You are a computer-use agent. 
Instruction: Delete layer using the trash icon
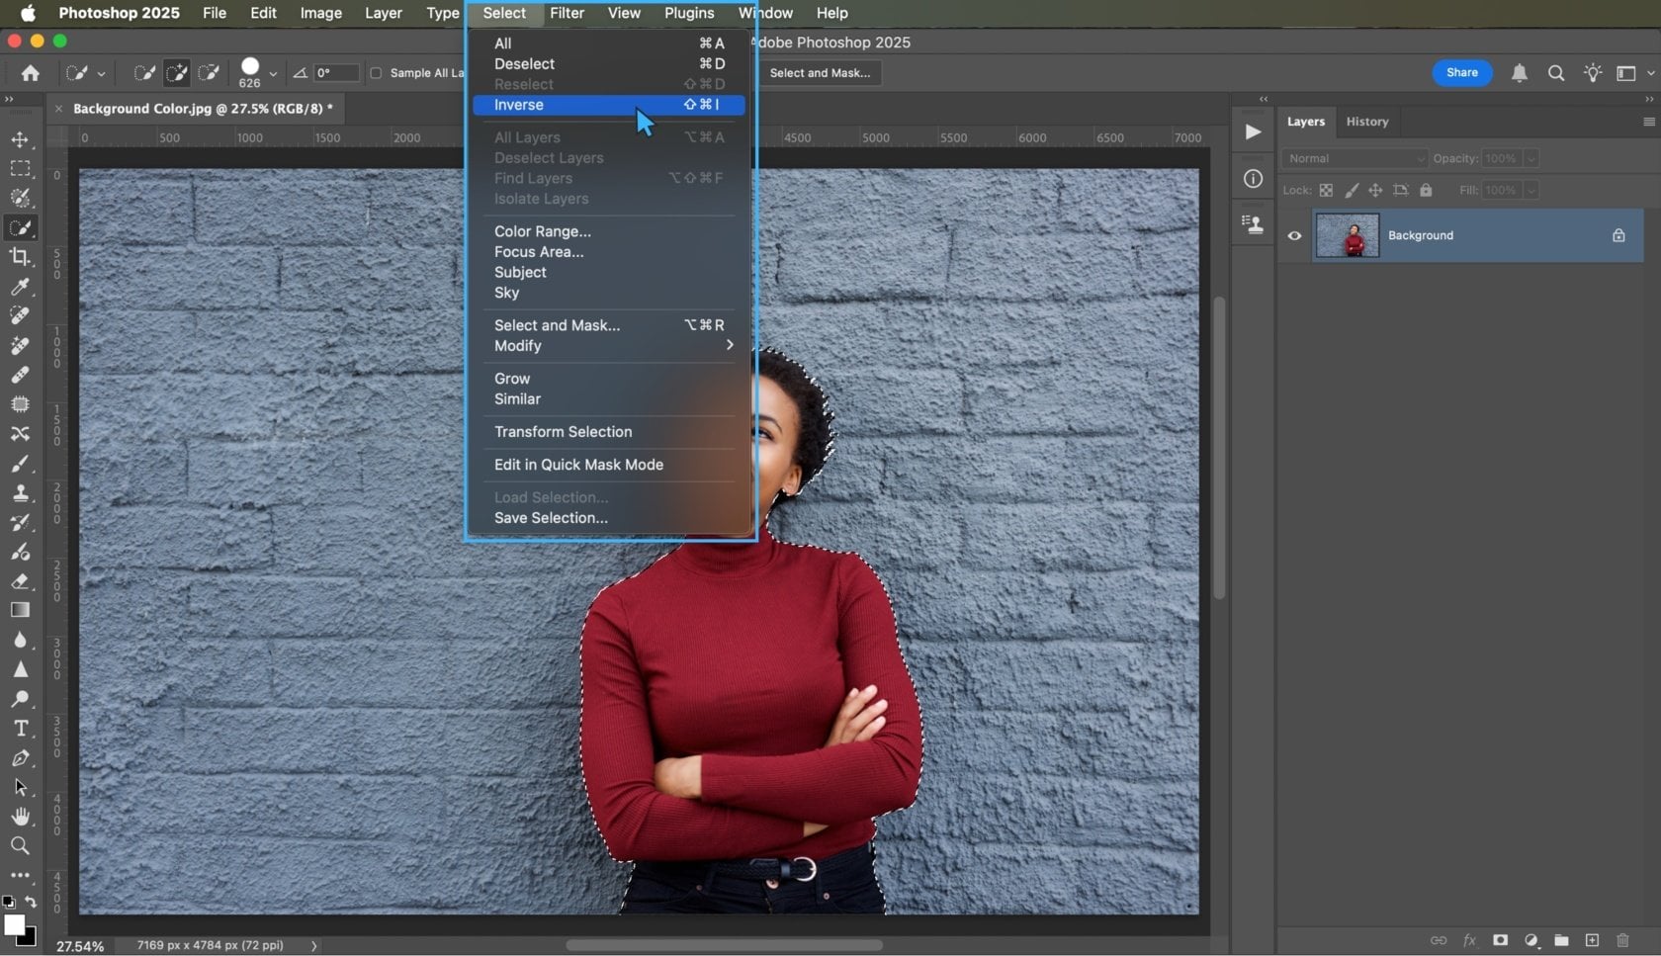pos(1622,940)
